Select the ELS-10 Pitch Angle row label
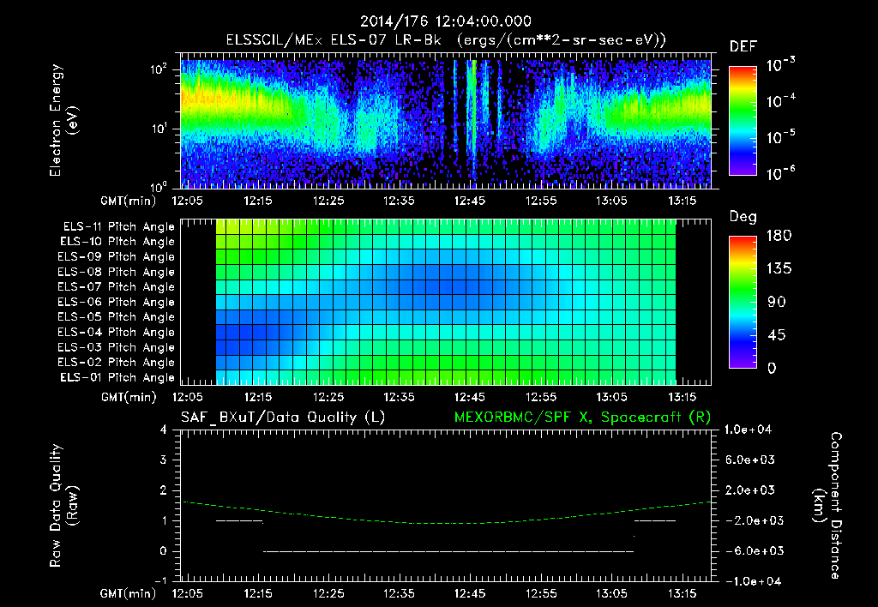878x607 pixels. tap(117, 242)
